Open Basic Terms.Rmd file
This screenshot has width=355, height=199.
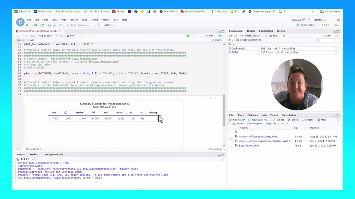coord(249,145)
